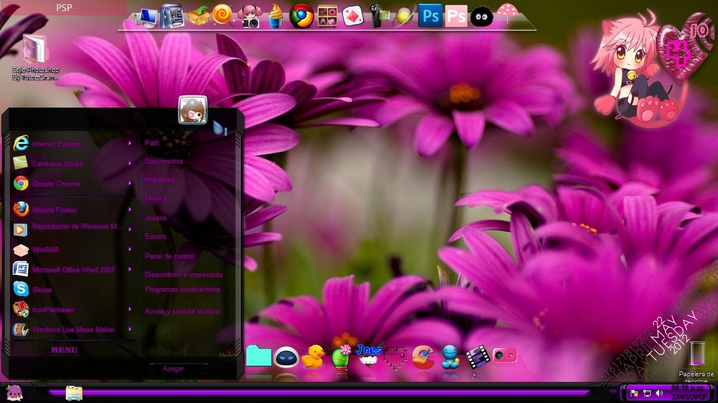Screen dimensions: 718x403
Task: Open the pink Photoshop icon in top dock
Action: (456, 16)
